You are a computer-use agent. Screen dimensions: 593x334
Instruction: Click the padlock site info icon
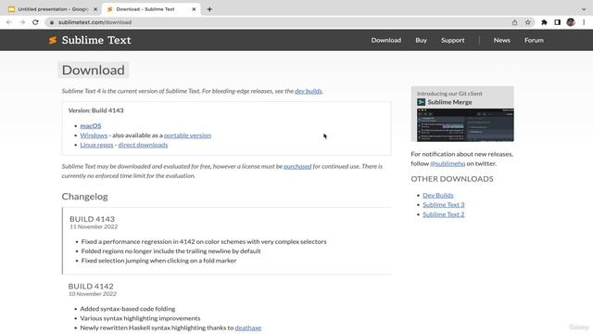click(x=52, y=22)
